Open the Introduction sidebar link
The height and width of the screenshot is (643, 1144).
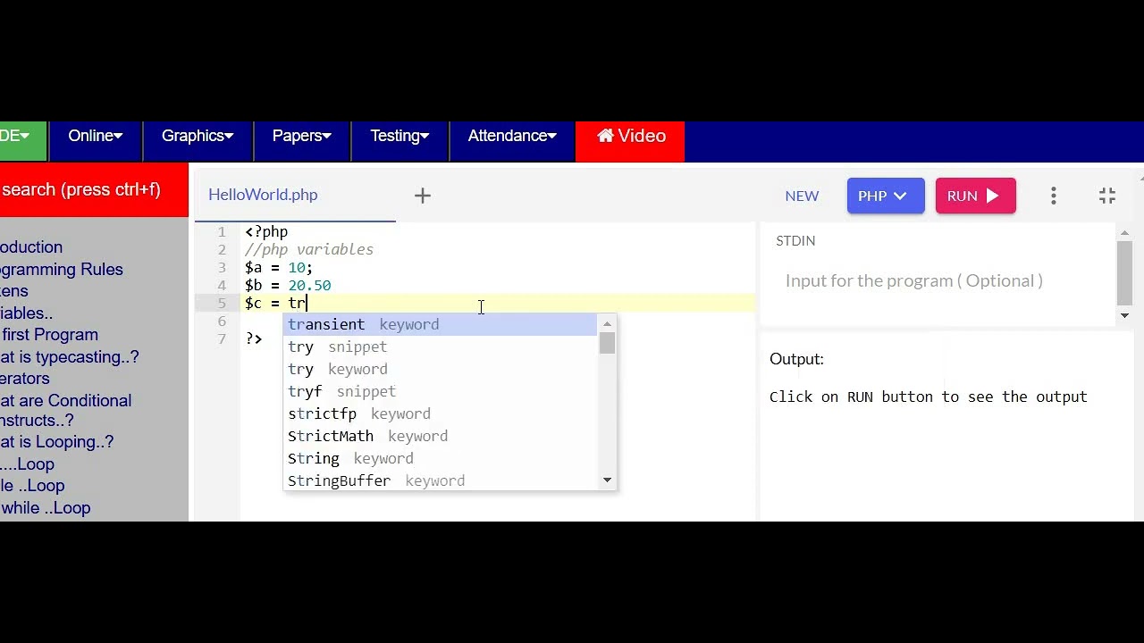point(31,247)
